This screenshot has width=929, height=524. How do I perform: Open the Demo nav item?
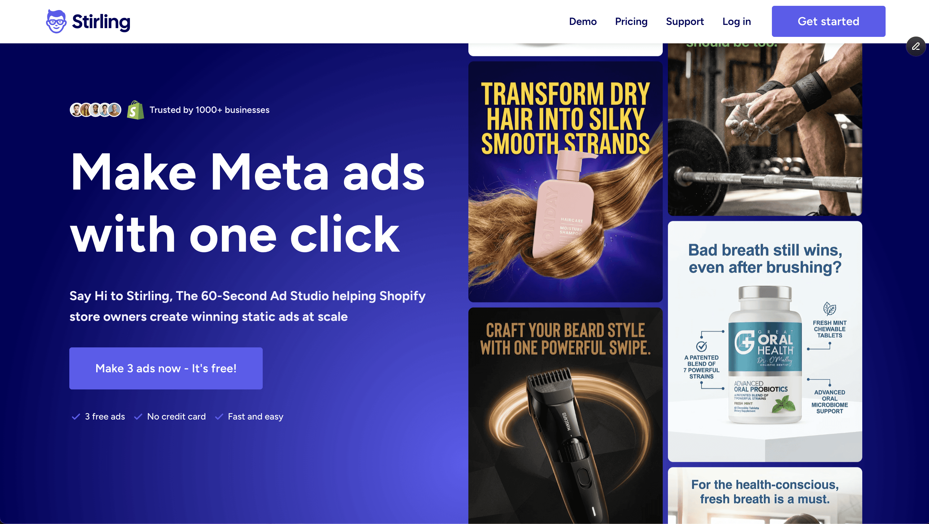(x=583, y=21)
